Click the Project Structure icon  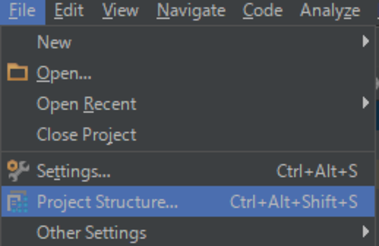click(x=17, y=201)
